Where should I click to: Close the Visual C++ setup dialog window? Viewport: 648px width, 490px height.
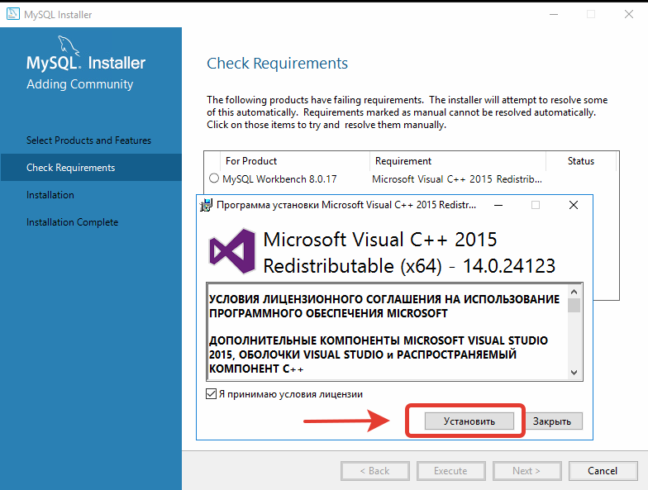[574, 205]
